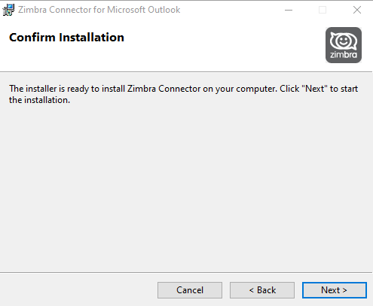Close the installer with the X button
This screenshot has width=373, height=306.
(356, 10)
